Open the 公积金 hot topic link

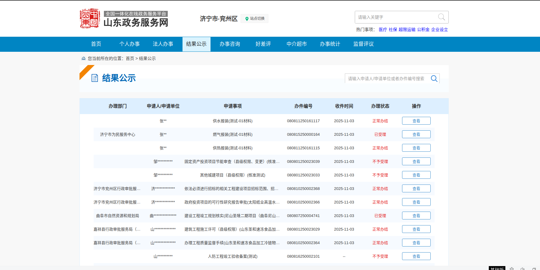tap(423, 29)
